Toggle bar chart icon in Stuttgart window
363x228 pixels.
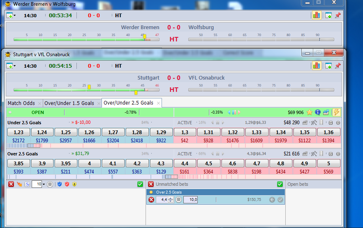tap(317, 66)
